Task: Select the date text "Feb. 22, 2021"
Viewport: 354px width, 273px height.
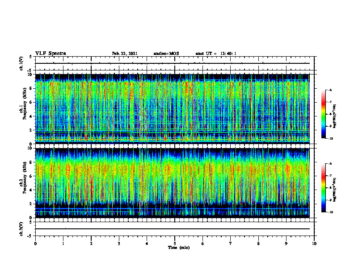Action: pyautogui.click(x=125, y=54)
